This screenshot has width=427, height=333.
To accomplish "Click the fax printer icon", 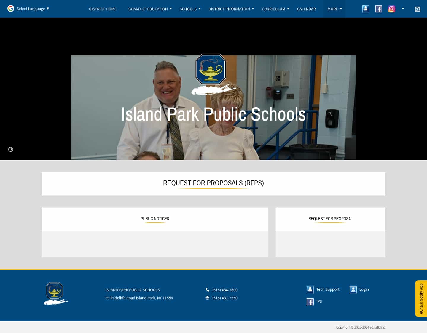I will [208, 298].
